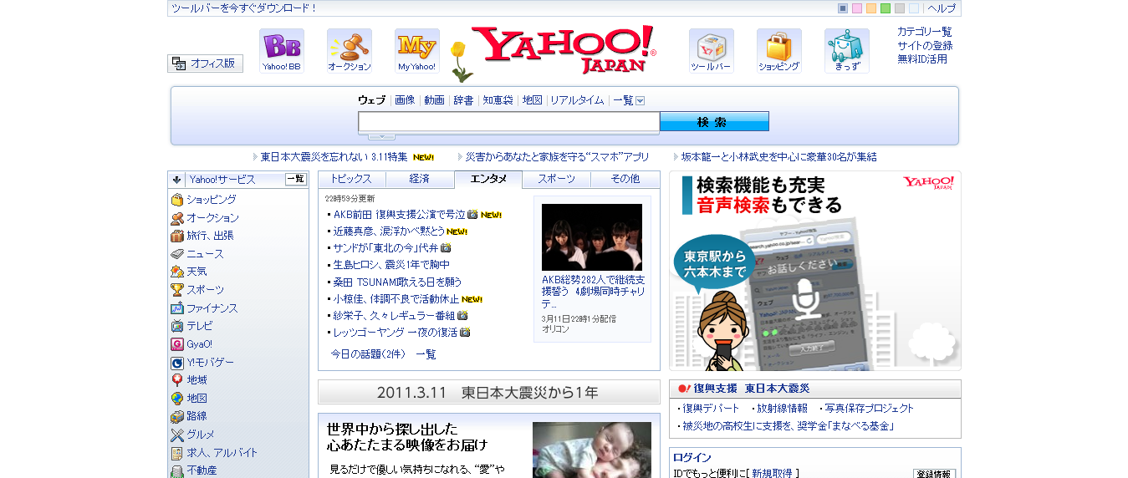The image size is (1128, 478).
Task: Open the 無料ID活用 link
Action: [922, 59]
